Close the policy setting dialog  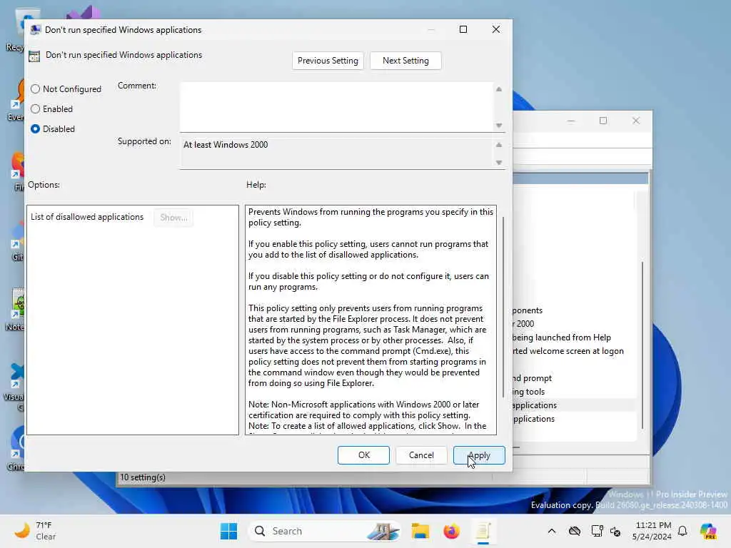click(496, 29)
